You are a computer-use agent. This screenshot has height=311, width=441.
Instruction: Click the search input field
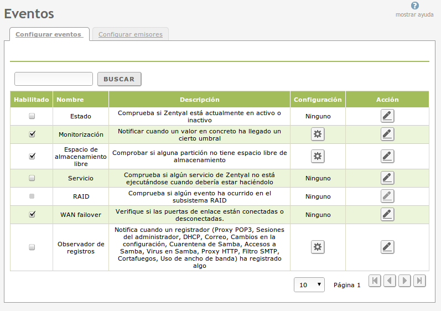click(x=54, y=79)
